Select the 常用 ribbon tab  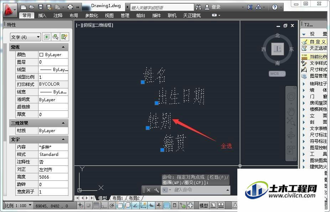[x=27, y=16]
